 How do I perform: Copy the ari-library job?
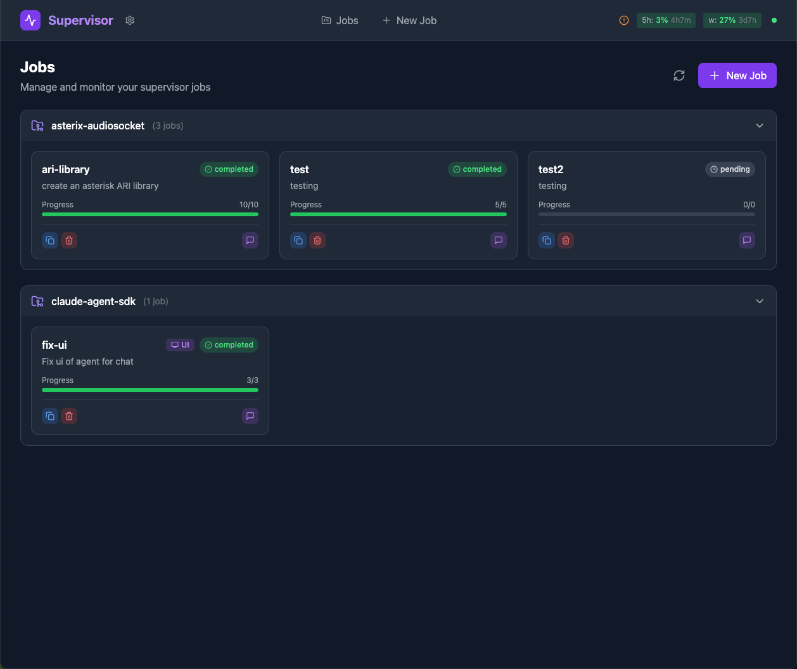(50, 240)
